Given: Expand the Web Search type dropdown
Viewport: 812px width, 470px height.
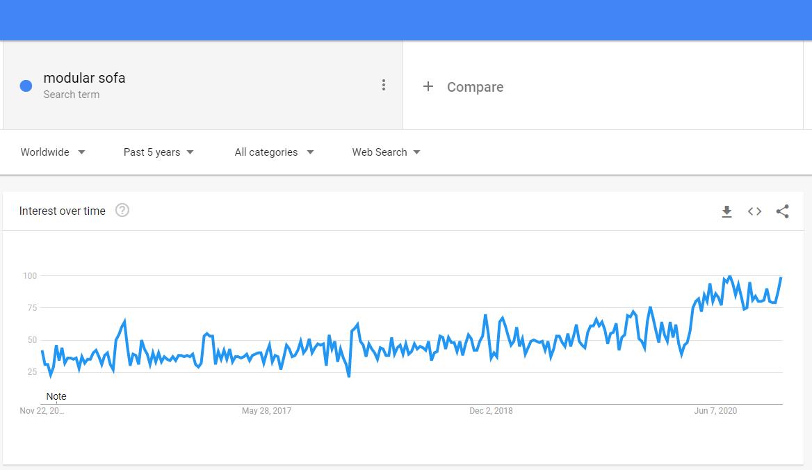Looking at the screenshot, I should tap(387, 152).
